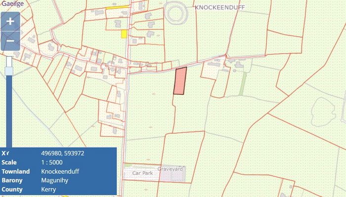Zoom in with the plus button
This screenshot has width=346, height=197.
(10, 21)
